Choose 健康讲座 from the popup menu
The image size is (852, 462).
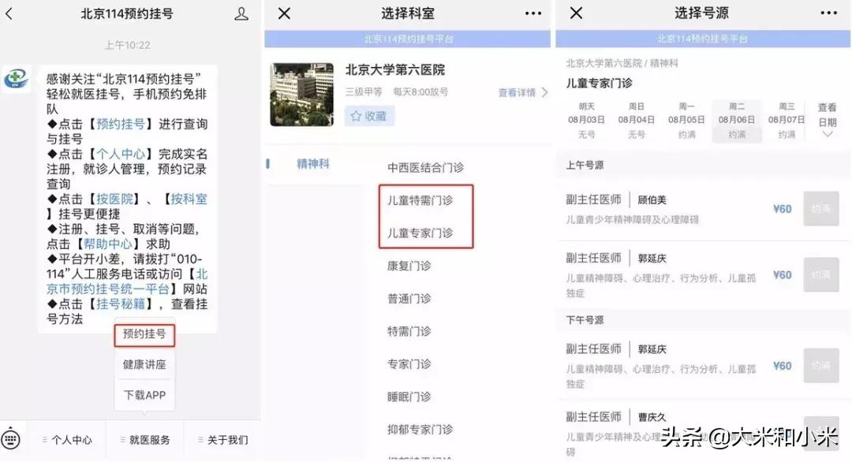pos(144,364)
